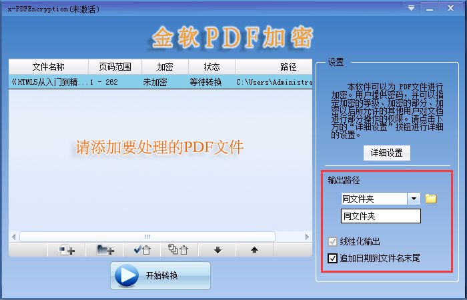Move the selected file up
This screenshot has height=300, width=467.
(255, 250)
